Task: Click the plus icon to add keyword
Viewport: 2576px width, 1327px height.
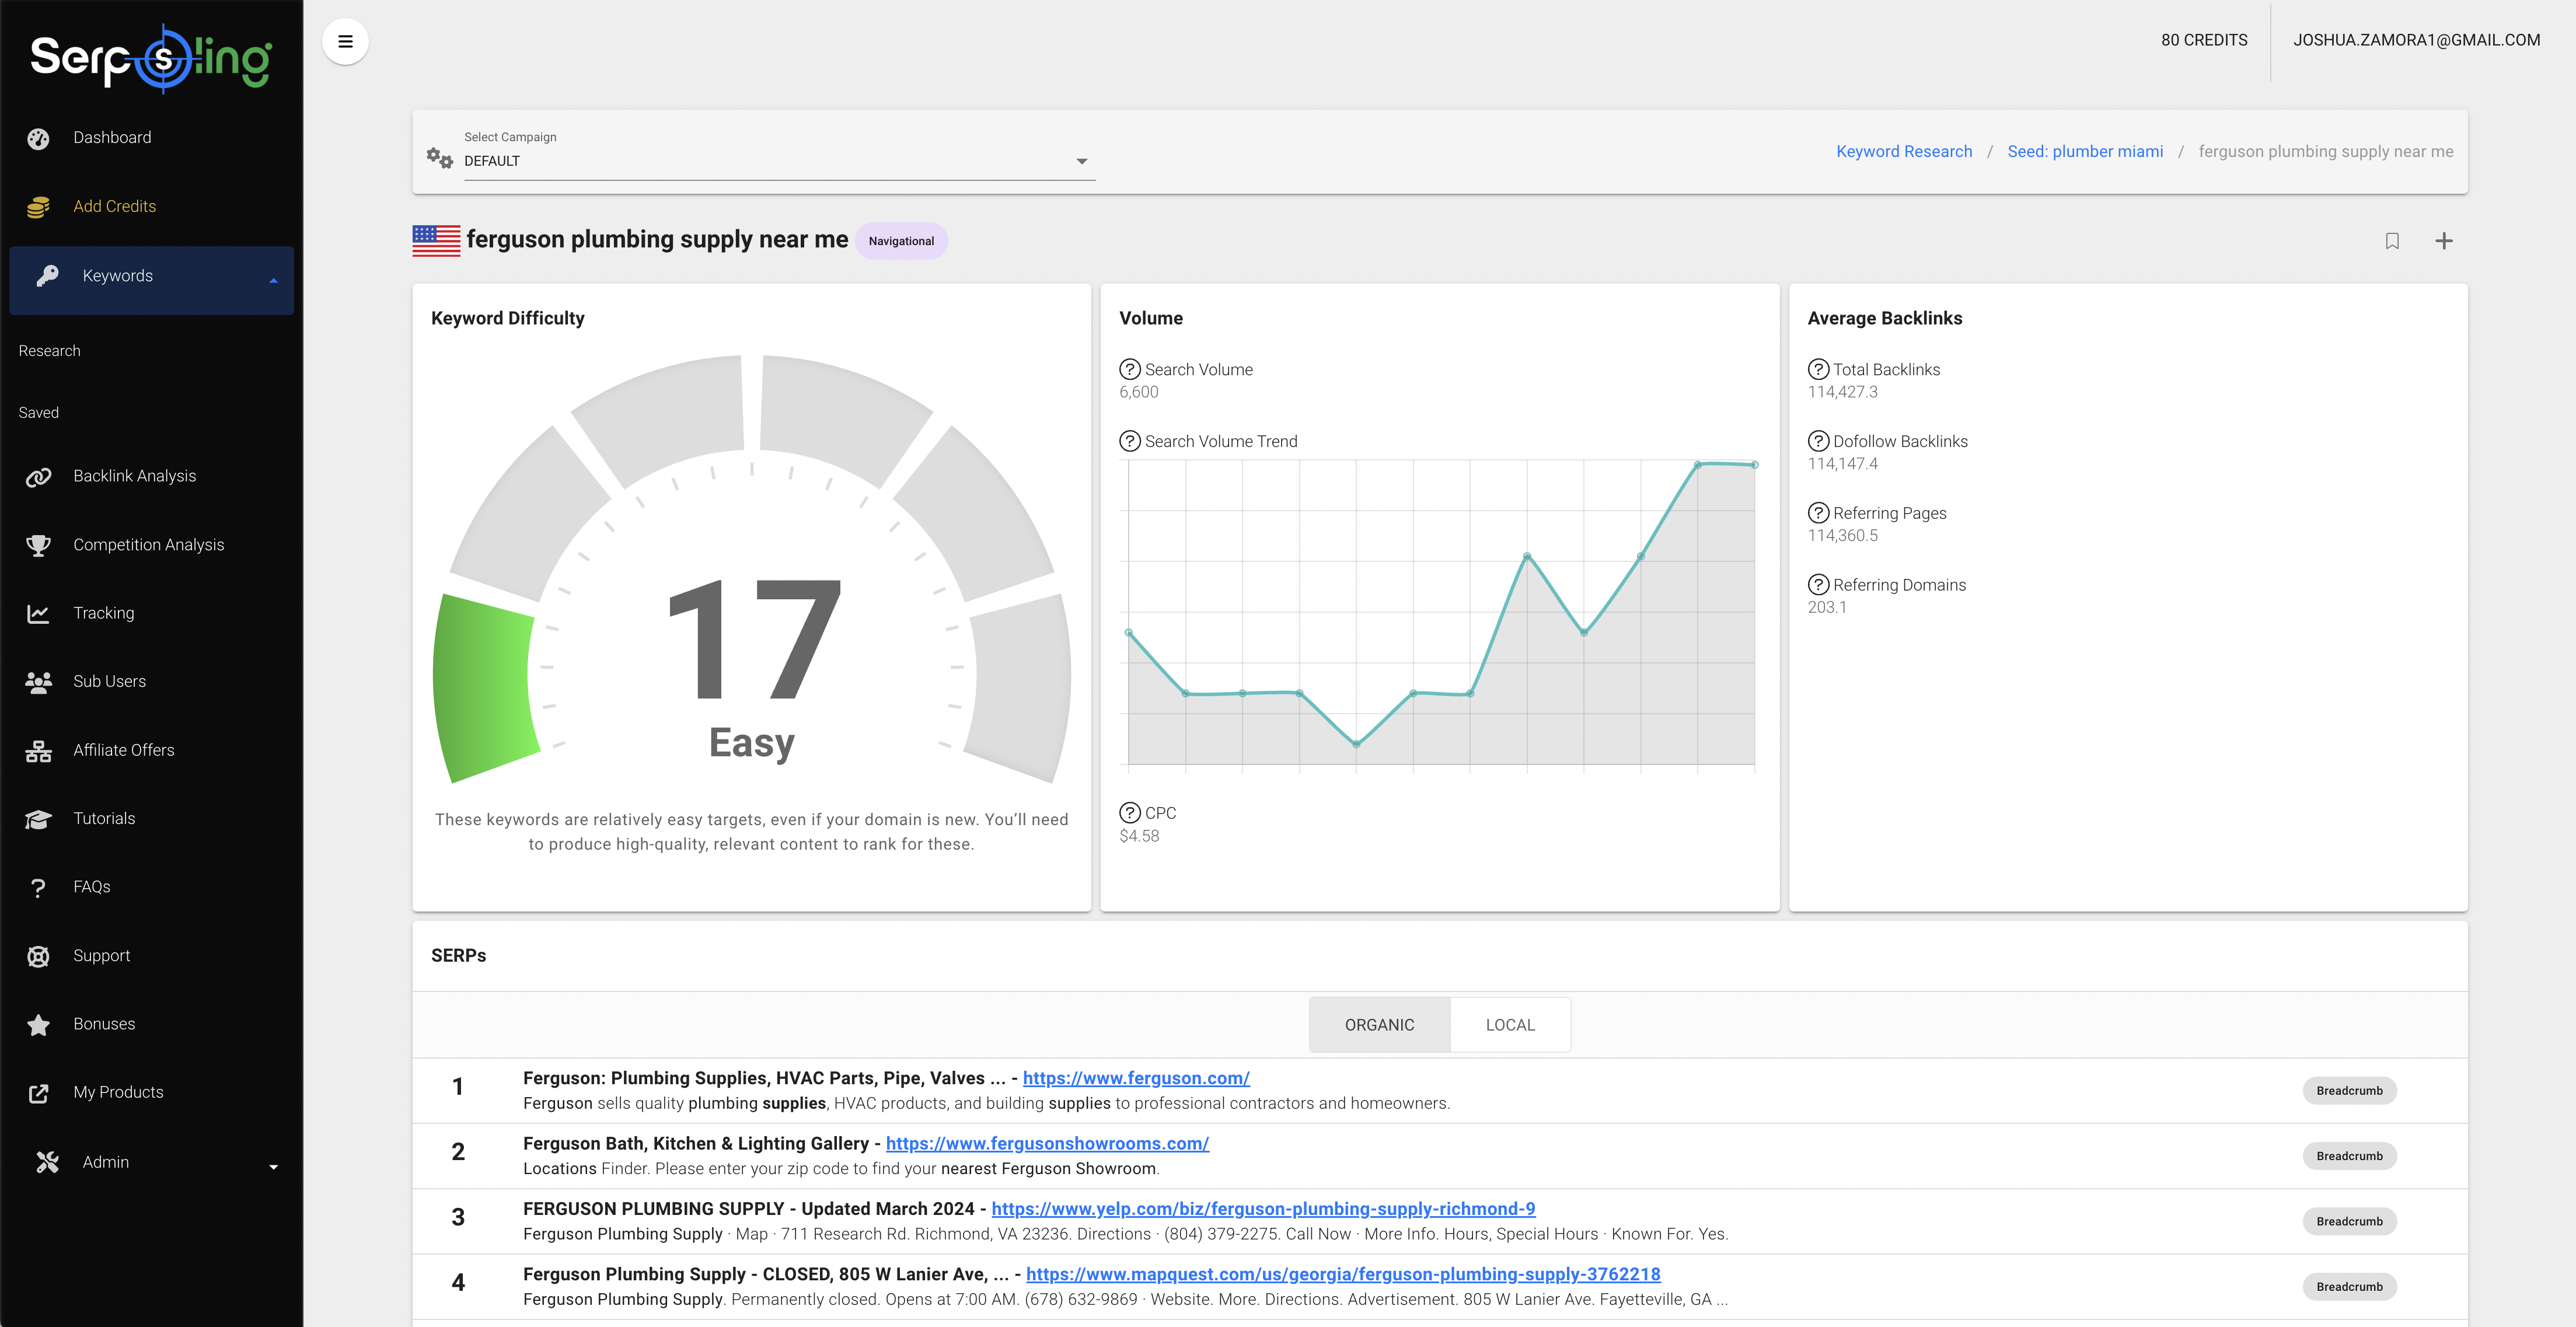Action: pyautogui.click(x=2443, y=241)
